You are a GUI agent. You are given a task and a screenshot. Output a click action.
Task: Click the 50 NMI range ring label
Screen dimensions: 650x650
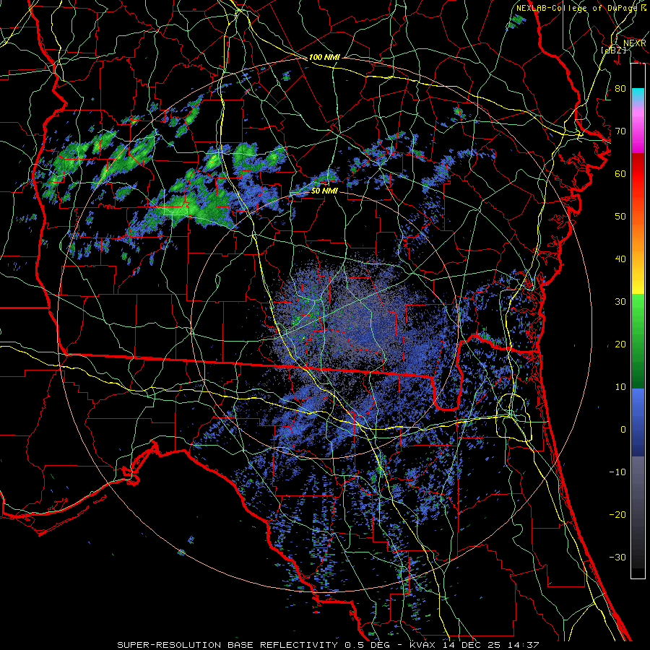(x=324, y=191)
